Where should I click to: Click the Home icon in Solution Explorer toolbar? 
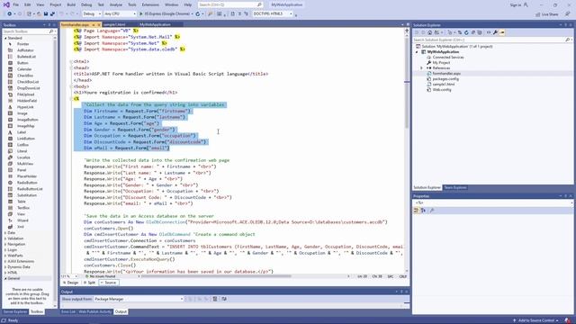point(430,32)
